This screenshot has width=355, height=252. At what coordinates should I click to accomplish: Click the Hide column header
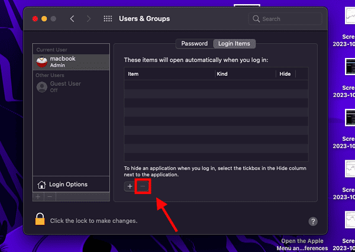pos(285,74)
